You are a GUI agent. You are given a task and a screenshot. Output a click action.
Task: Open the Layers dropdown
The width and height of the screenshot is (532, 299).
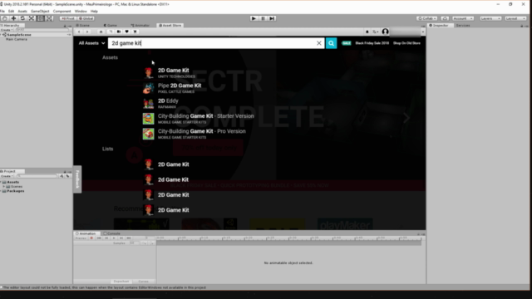490,18
